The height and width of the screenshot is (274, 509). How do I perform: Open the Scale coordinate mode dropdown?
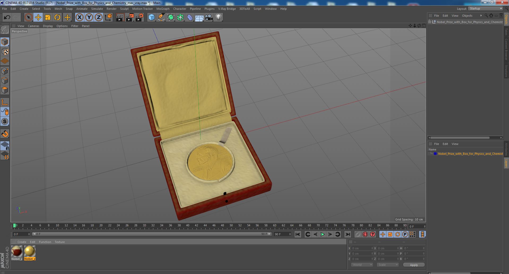tap(388, 265)
